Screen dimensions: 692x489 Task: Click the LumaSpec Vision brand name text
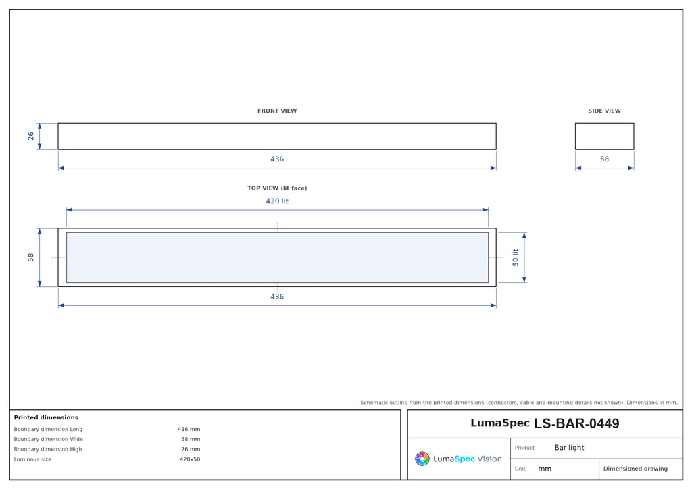[468, 459]
